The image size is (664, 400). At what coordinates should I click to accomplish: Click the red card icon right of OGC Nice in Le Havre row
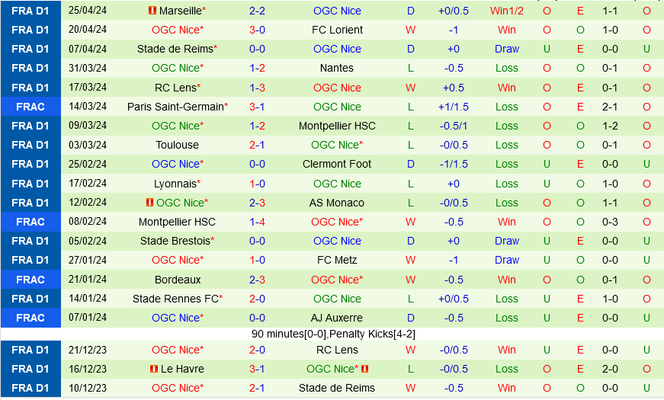[364, 369]
